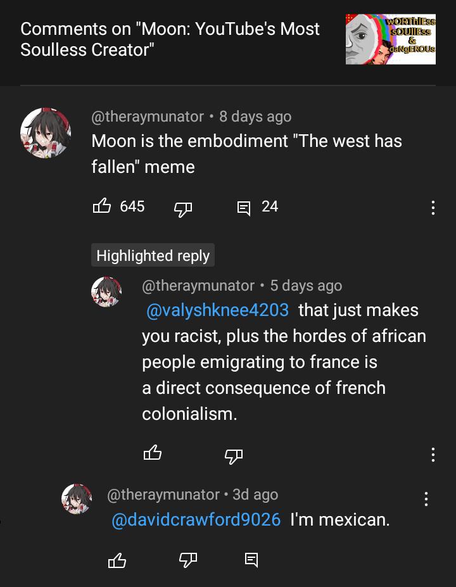Open the video thumbnail in the header
This screenshot has width=456, height=587.
(390, 39)
